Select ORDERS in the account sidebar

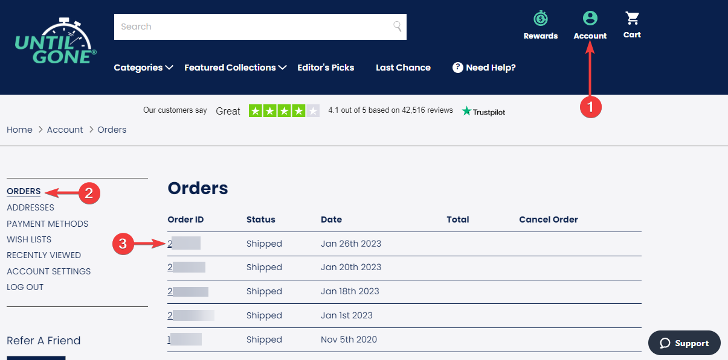(x=24, y=192)
